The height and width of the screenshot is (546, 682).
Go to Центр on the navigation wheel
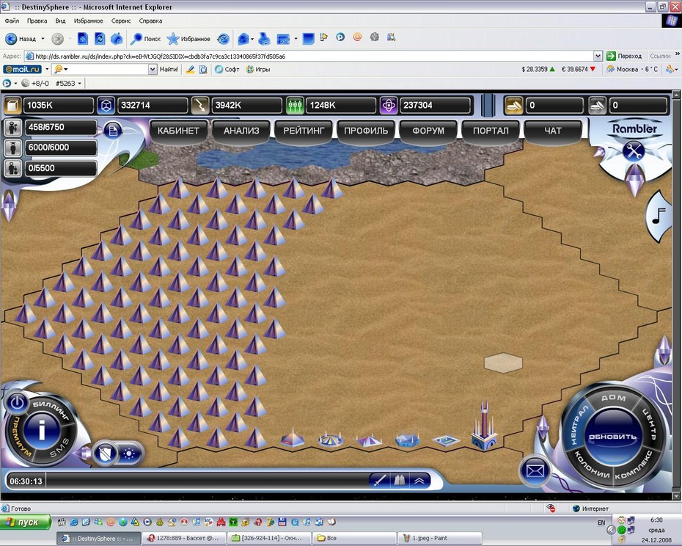649,423
